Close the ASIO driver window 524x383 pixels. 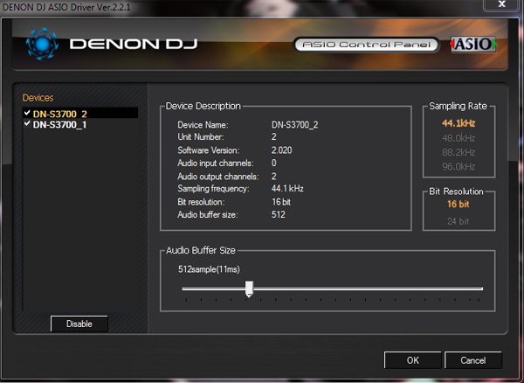click(502, 4)
